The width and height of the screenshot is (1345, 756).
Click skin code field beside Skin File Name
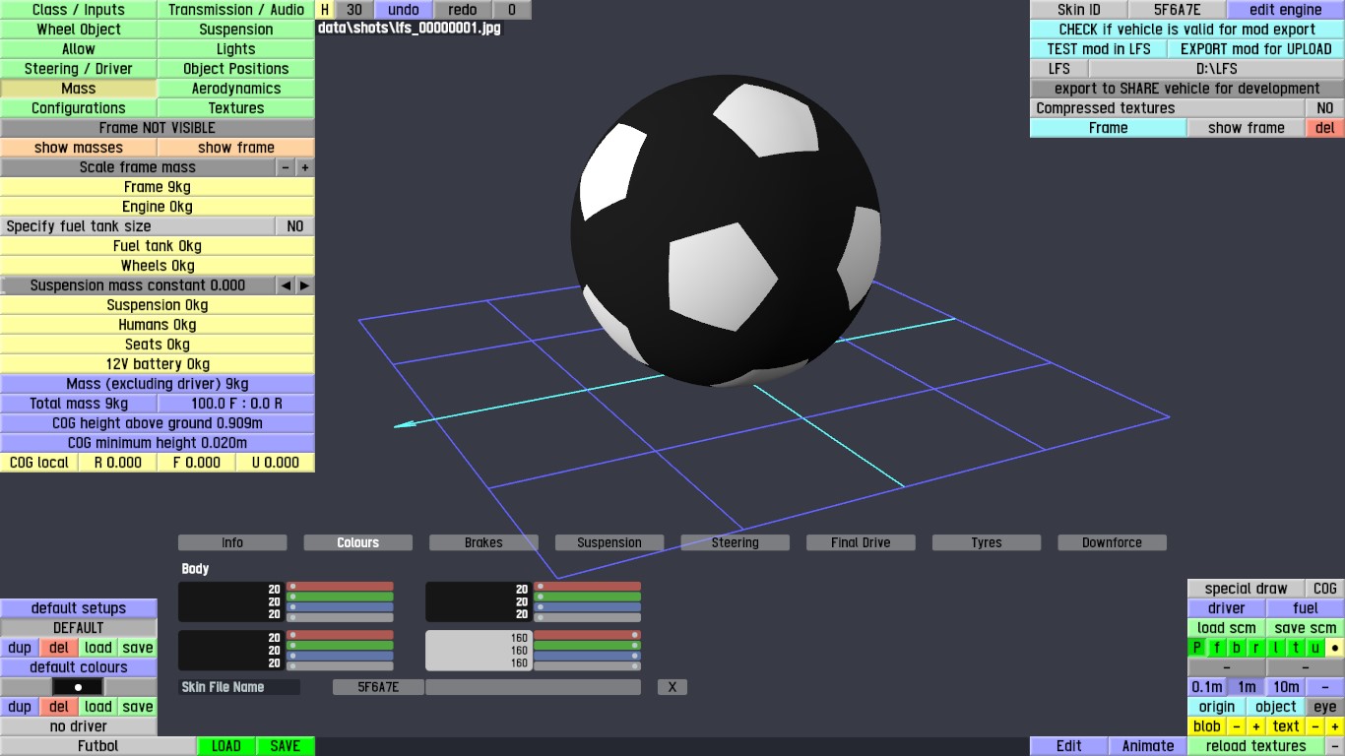(x=378, y=687)
